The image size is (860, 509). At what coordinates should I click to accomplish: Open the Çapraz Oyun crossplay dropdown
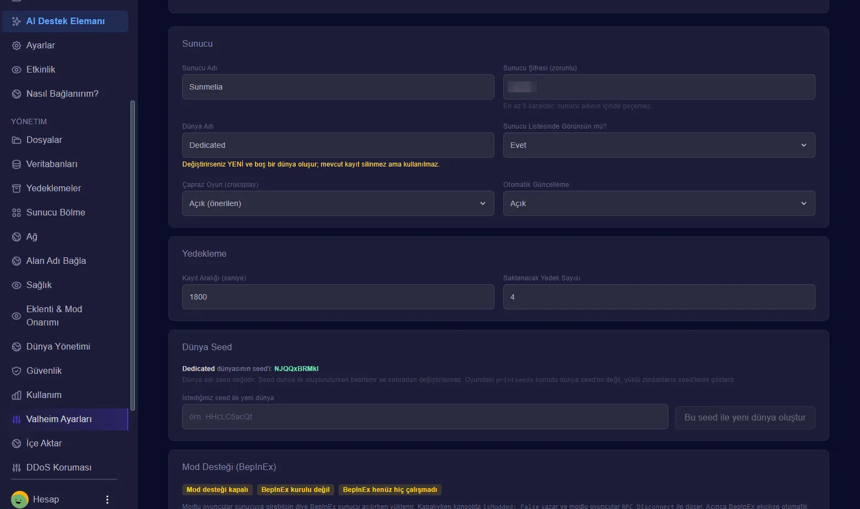coord(338,203)
